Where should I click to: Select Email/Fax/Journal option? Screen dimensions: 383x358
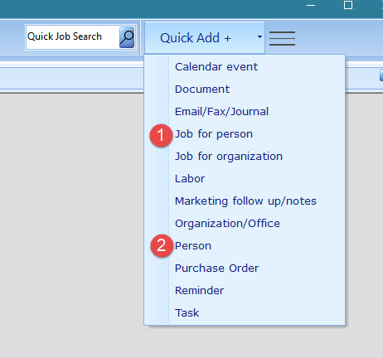221,112
